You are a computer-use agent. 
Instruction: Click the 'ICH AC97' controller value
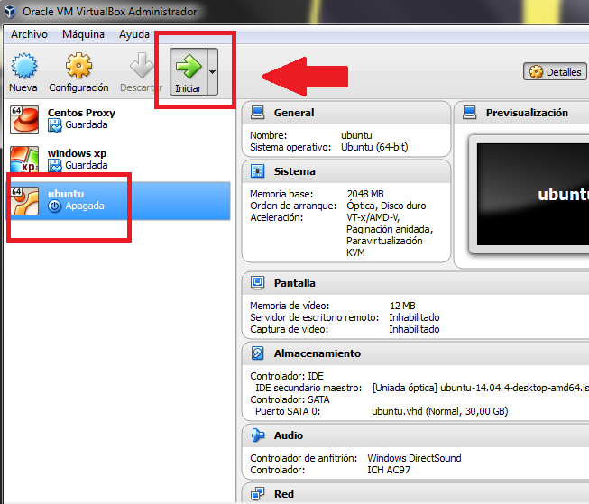[389, 470]
